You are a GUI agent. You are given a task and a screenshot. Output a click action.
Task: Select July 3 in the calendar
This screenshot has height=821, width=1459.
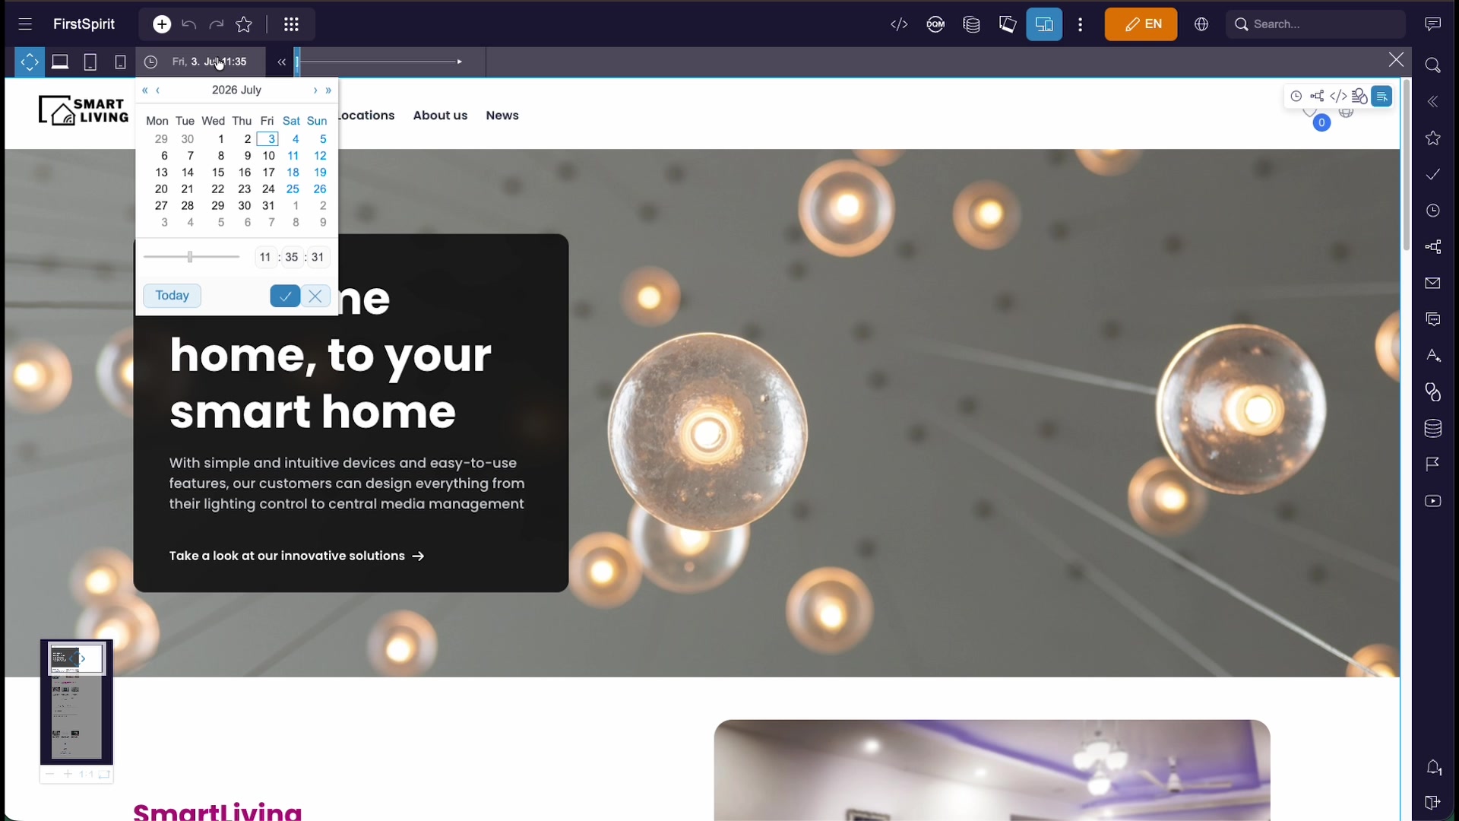click(267, 139)
